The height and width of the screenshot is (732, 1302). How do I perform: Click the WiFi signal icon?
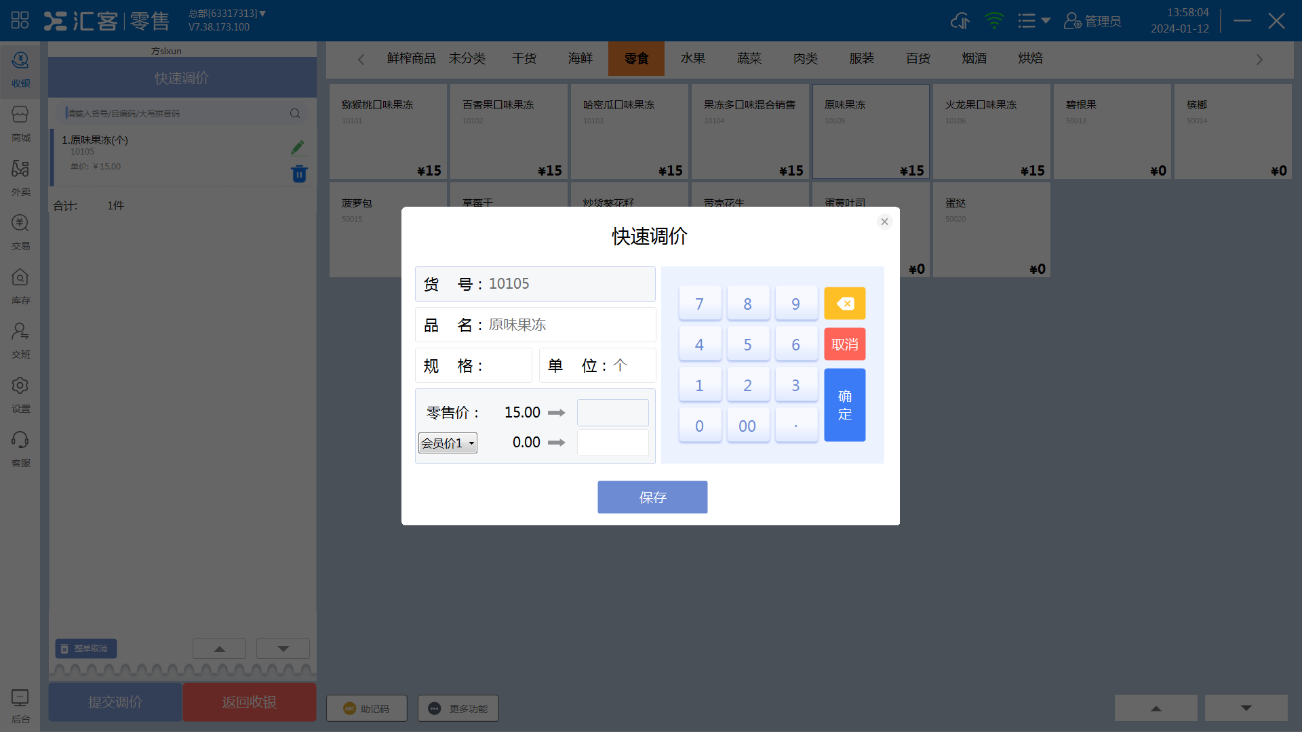click(x=993, y=20)
